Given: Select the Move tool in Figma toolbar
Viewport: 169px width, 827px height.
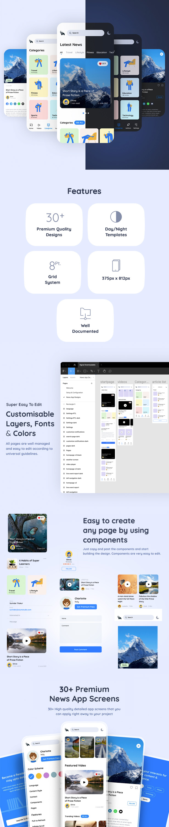Looking at the screenshot, I should (71, 371).
